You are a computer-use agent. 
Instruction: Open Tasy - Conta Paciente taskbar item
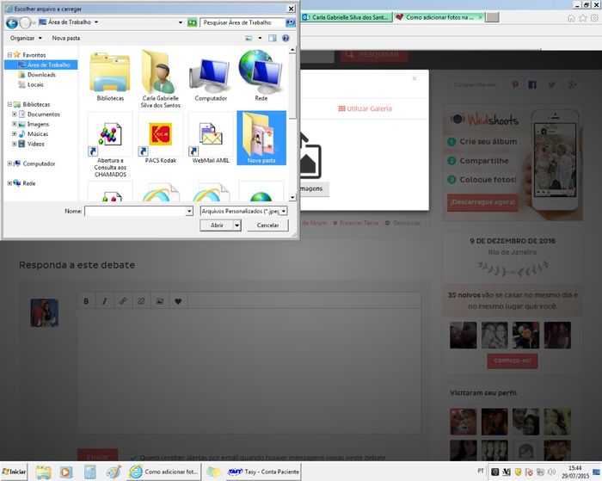263,472
